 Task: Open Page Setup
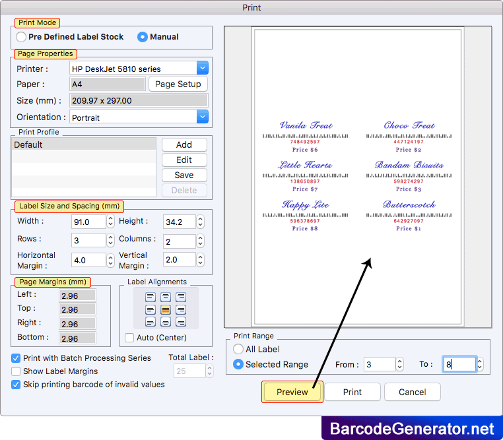click(x=178, y=84)
